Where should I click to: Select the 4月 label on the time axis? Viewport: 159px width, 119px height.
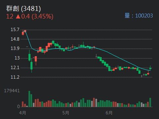pos(23,113)
